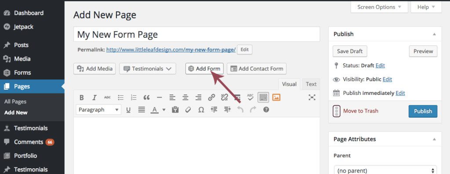Image resolution: width=450 pixels, height=174 pixels.
Task: Insert a bulleted list
Action: point(120,98)
